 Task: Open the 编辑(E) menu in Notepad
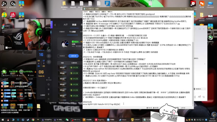91,12
